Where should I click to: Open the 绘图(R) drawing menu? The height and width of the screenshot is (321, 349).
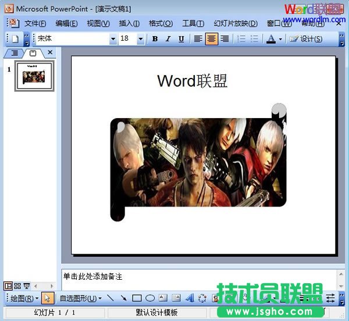click(24, 298)
